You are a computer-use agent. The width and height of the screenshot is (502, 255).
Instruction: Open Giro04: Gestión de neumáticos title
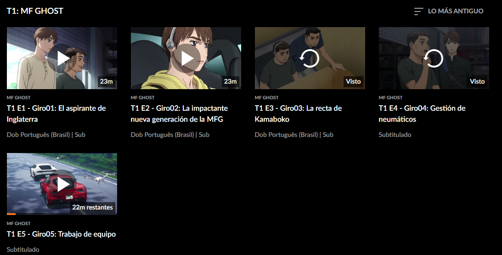[422, 113]
